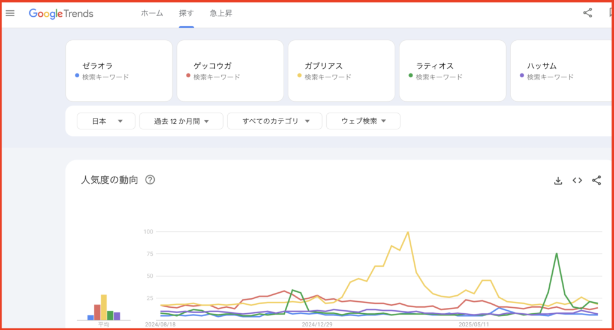Image resolution: width=614 pixels, height=330 pixels.
Task: Expand the 過去 12 か月間 time range dropdown
Action: pyautogui.click(x=181, y=121)
